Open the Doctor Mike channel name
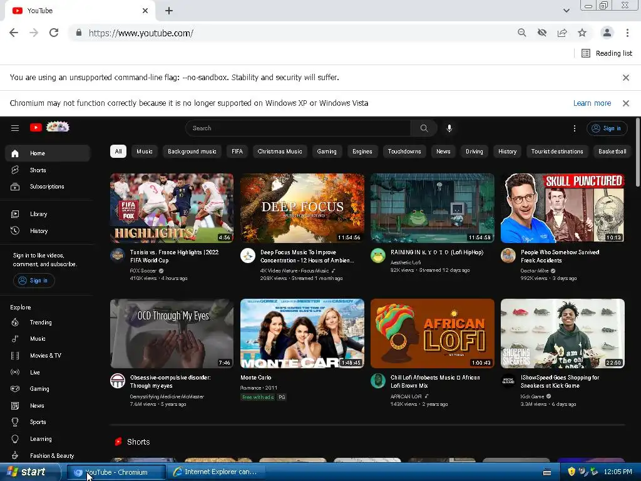 tap(535, 271)
